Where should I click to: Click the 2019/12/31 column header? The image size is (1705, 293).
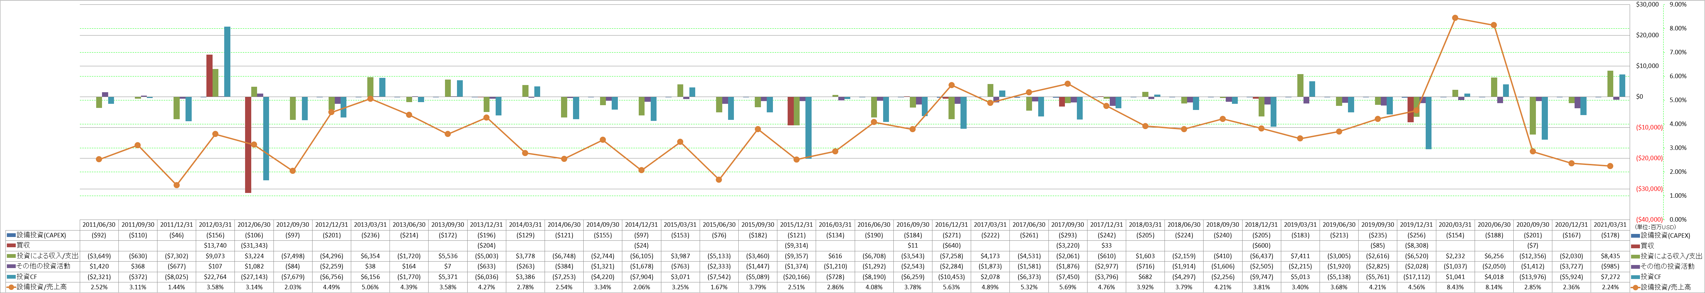[x=1416, y=225]
